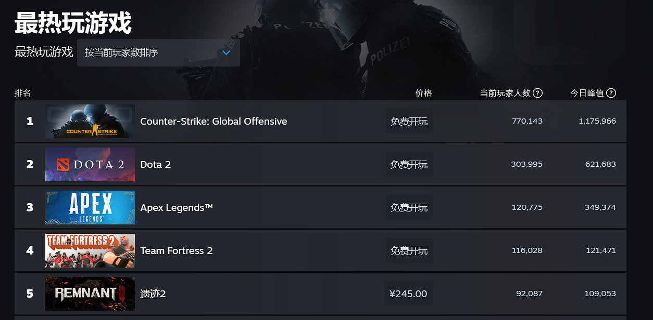653x320 pixels.
Task: Click the dropdown chevron arrow in sort box
Action: click(x=227, y=52)
